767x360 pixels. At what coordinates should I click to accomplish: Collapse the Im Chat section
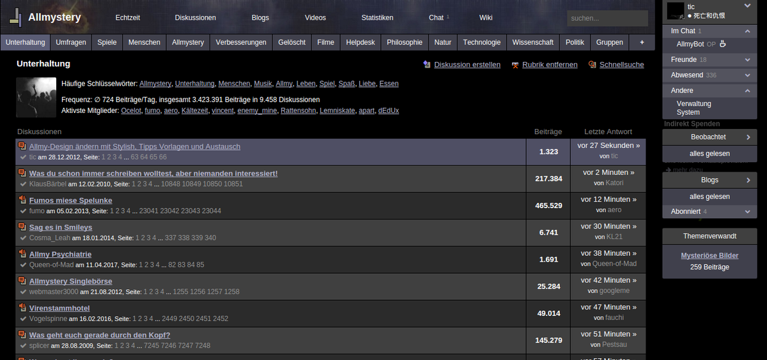pyautogui.click(x=747, y=31)
